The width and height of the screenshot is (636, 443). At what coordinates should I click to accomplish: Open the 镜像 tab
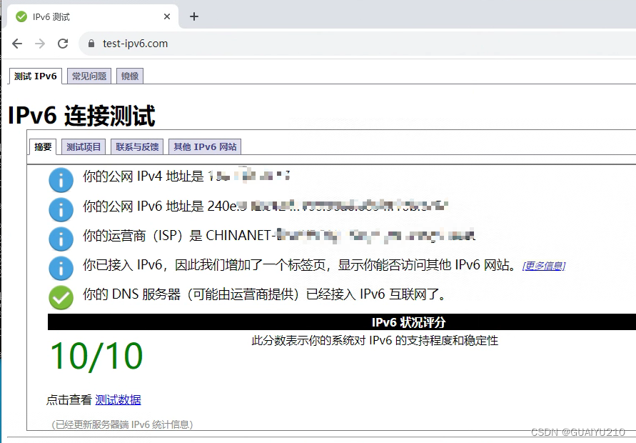(129, 75)
